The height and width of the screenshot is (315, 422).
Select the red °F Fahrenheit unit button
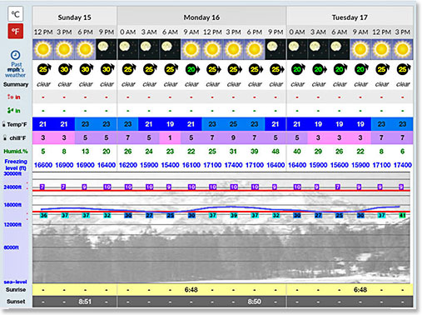click(x=15, y=31)
